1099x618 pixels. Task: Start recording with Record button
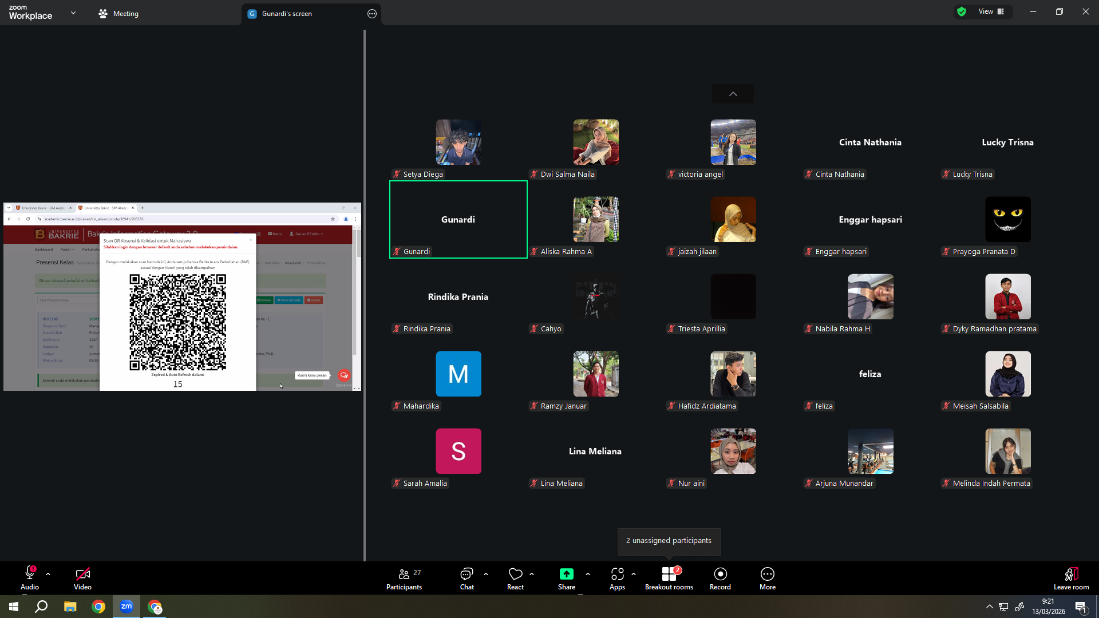(720, 578)
